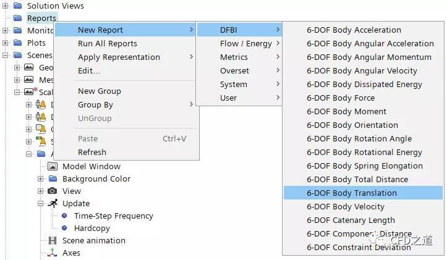
Task: Expand the View node
Action: click(x=40, y=191)
